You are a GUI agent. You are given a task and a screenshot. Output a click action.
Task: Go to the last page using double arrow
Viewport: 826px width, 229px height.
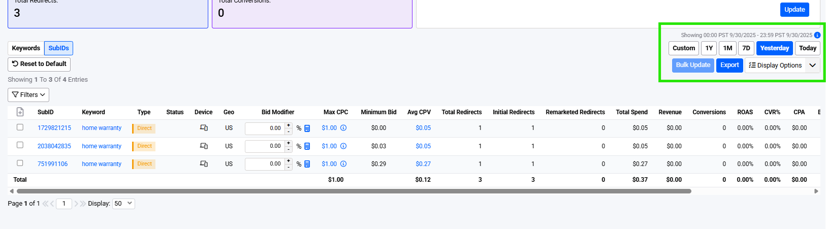click(x=83, y=204)
